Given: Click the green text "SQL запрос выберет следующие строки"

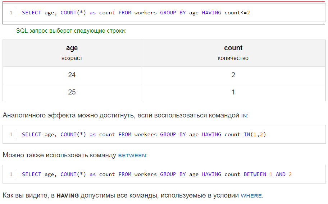Looking at the screenshot, I should [71, 31].
